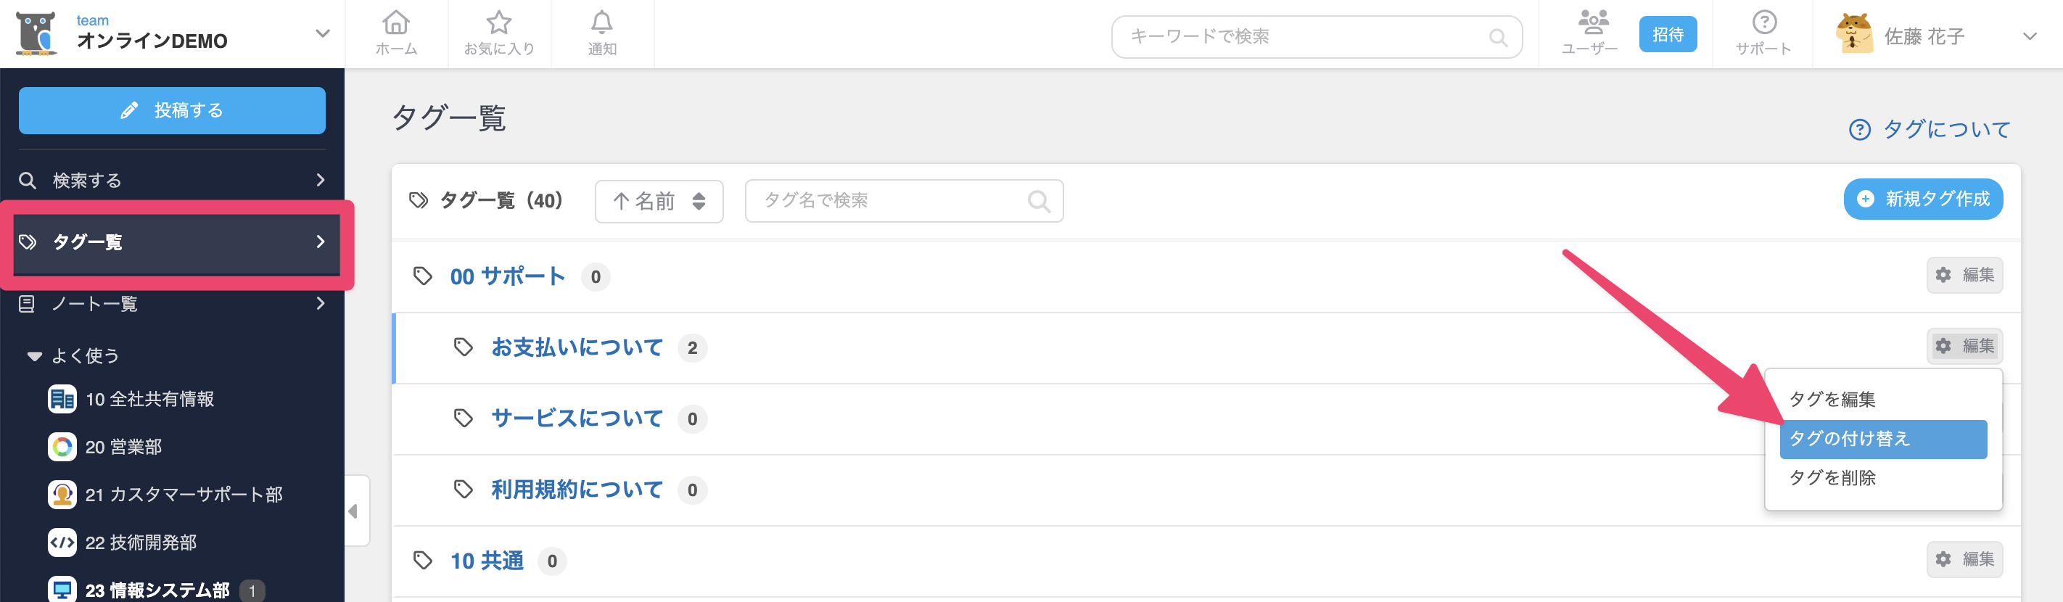
Task: Select タグの付け替え from the context menu
Action: pyautogui.click(x=1882, y=439)
